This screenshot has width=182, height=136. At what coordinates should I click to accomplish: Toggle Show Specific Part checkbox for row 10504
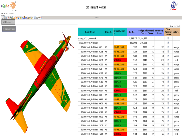168,90
